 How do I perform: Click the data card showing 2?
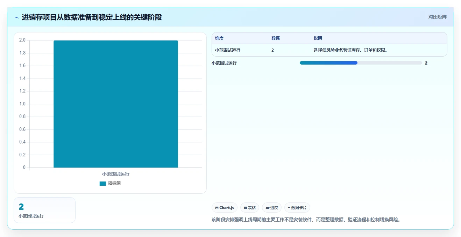[44, 210]
